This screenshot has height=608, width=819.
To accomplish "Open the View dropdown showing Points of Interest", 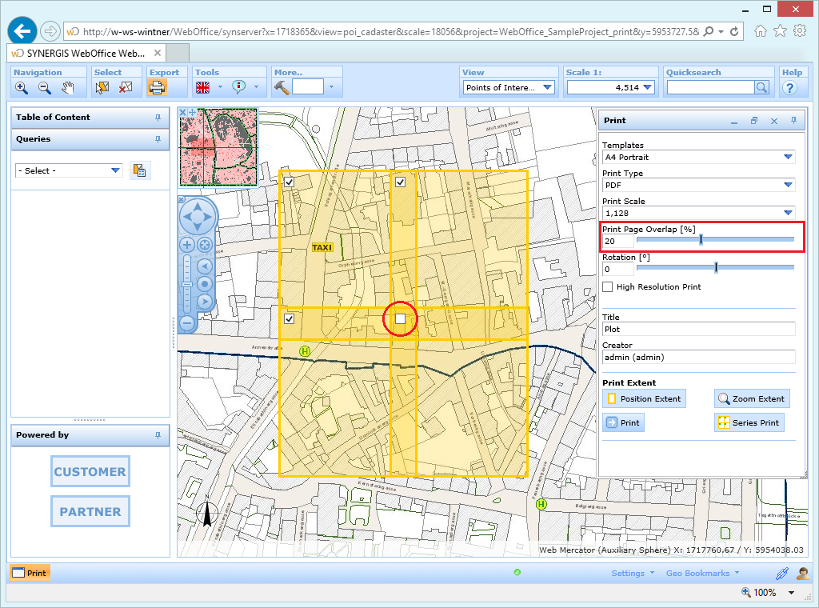I will [508, 88].
